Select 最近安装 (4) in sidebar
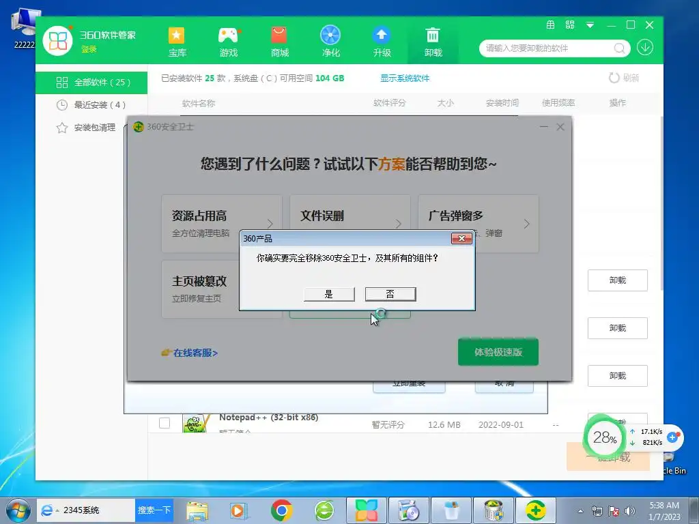Image resolution: width=699 pixels, height=524 pixels. point(91,104)
